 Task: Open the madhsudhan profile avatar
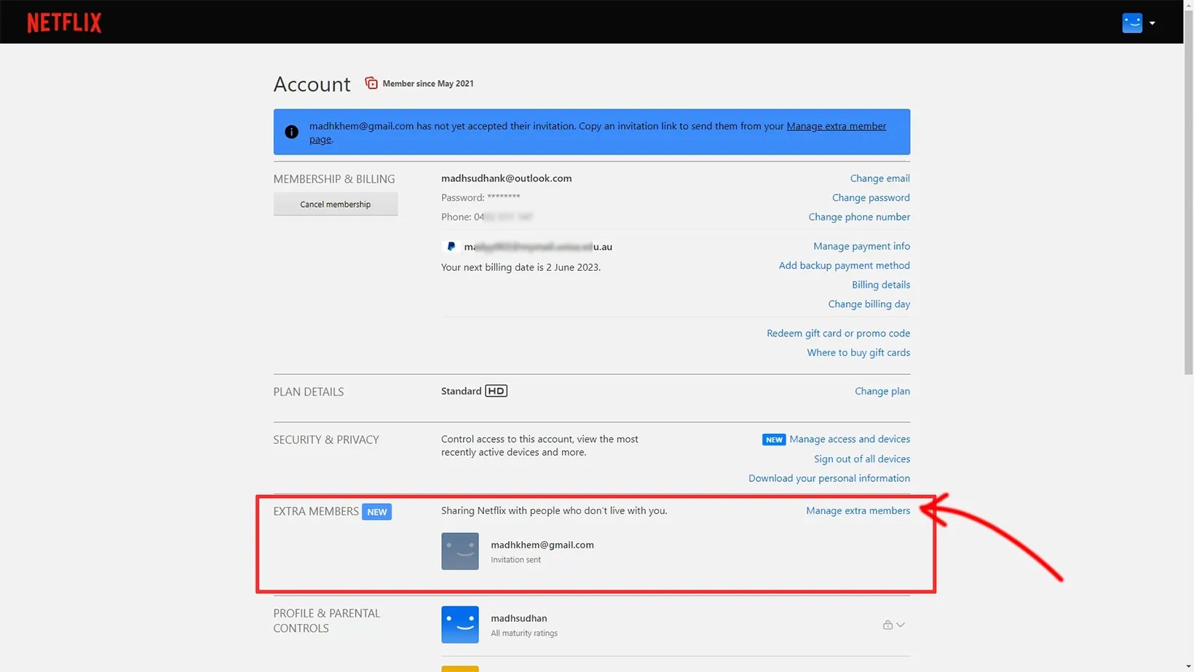coord(459,624)
